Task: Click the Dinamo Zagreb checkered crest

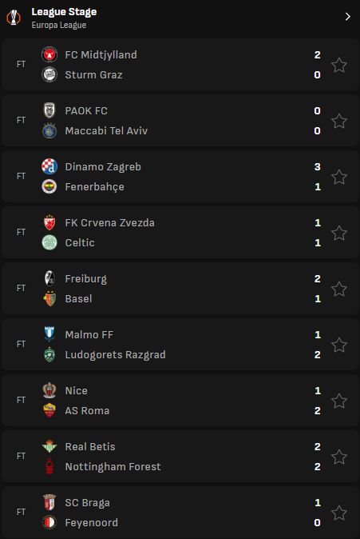Action: pyautogui.click(x=49, y=166)
